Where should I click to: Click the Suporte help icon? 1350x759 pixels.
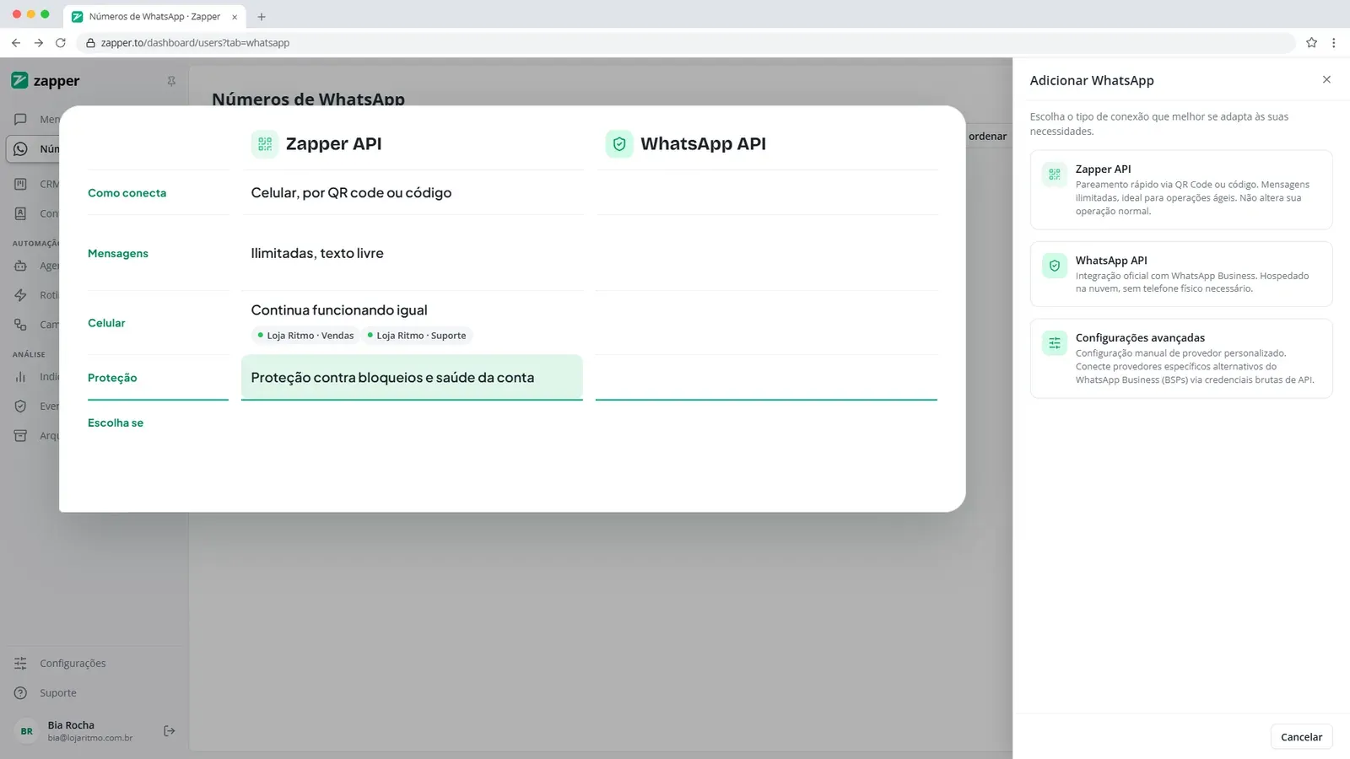20,693
